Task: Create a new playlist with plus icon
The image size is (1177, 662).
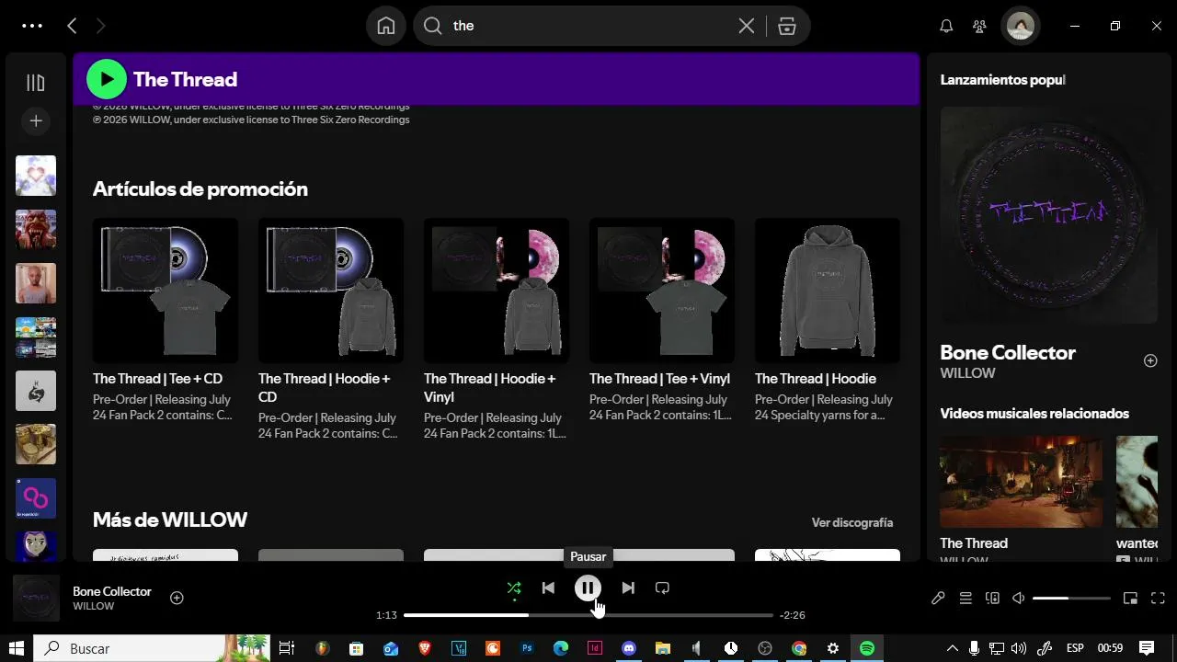Action: 36,120
